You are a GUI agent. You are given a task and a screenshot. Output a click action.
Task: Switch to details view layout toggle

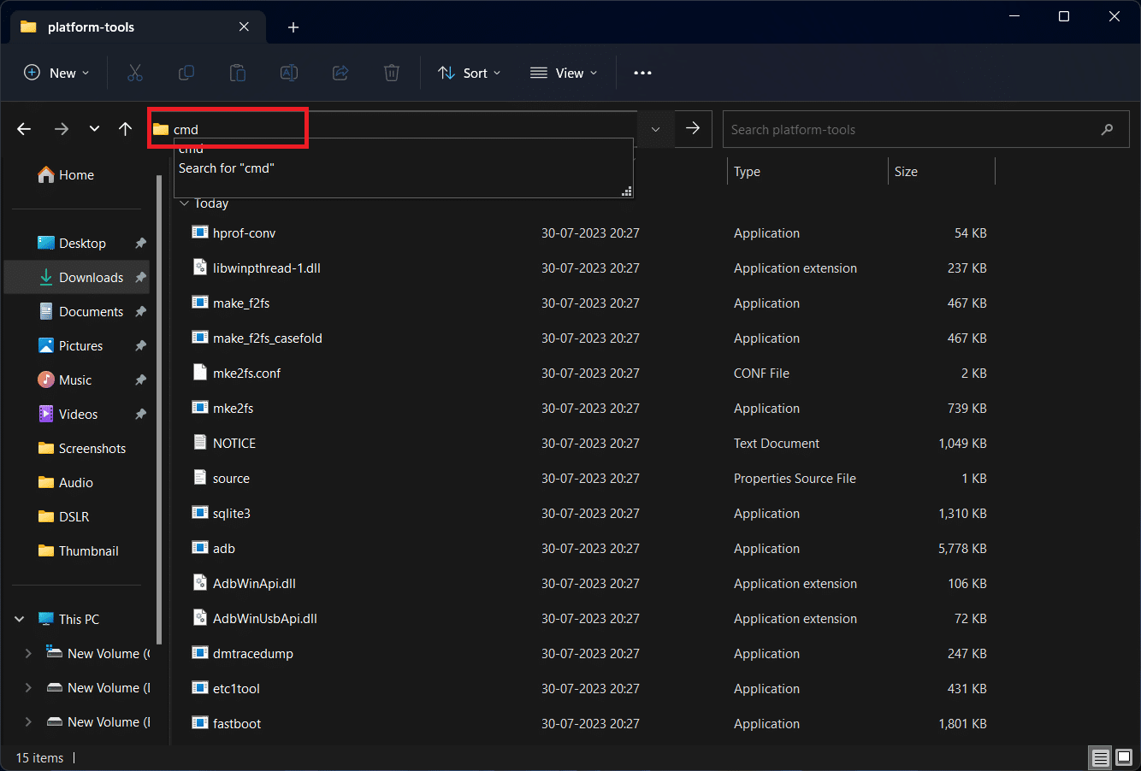1100,757
